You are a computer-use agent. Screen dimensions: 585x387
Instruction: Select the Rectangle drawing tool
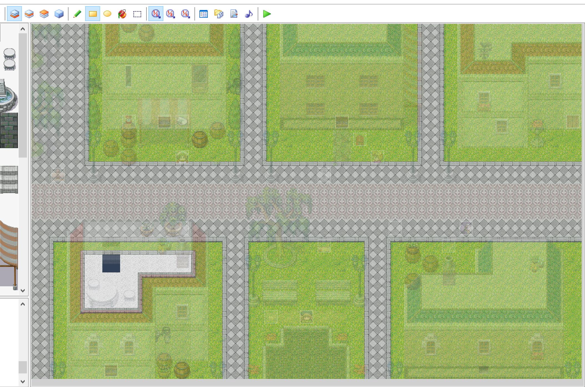click(93, 14)
